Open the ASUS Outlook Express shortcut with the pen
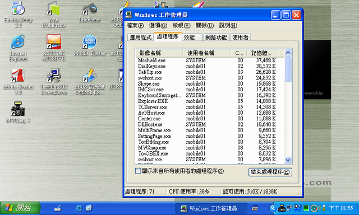 tap(90, 82)
